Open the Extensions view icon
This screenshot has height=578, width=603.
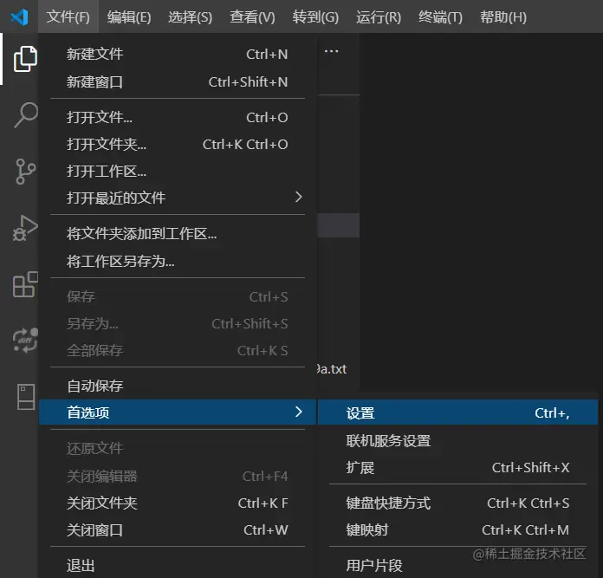pyautogui.click(x=25, y=284)
